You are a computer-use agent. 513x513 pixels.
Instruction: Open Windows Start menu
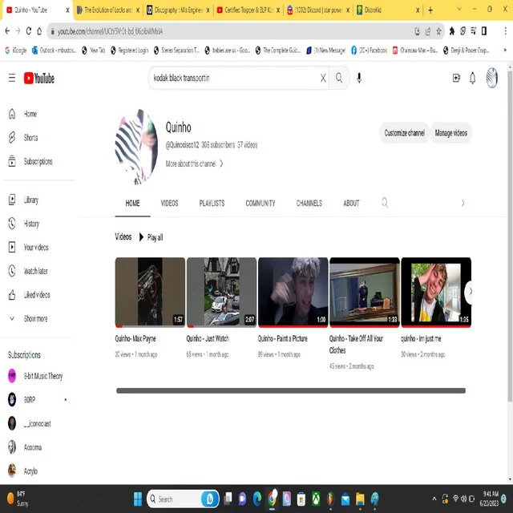(x=138, y=499)
